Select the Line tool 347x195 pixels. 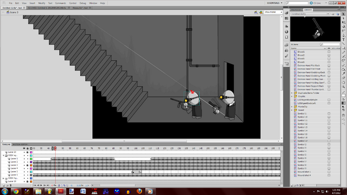(x=343, y=44)
